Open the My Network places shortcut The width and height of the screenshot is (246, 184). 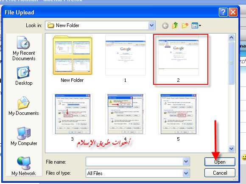24,166
